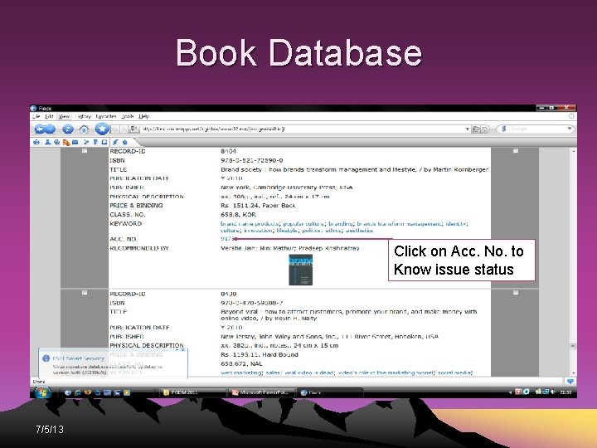
Task: Tick the checkbox left of record 8430
Action: (x=85, y=293)
